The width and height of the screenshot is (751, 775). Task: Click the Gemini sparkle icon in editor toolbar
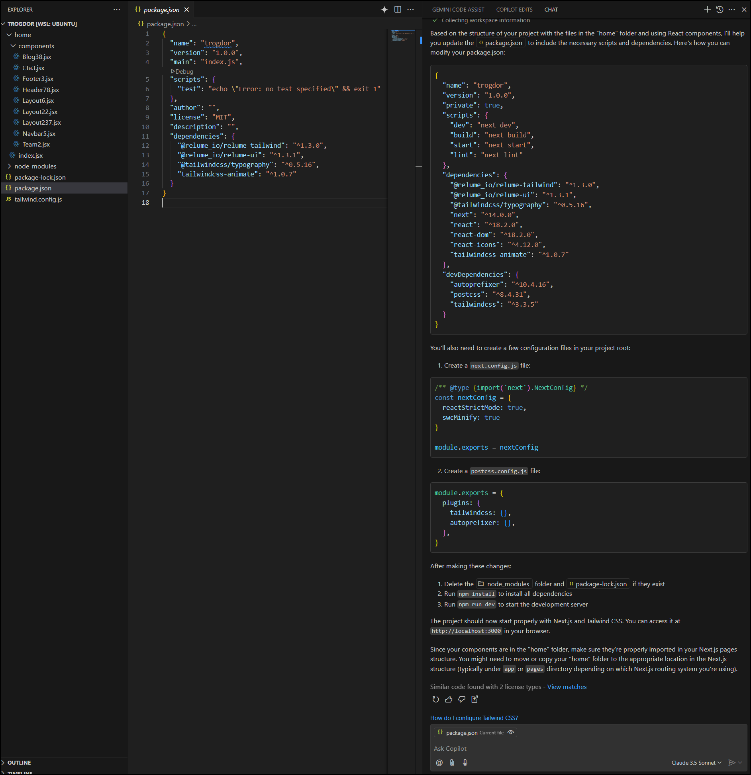coord(384,10)
